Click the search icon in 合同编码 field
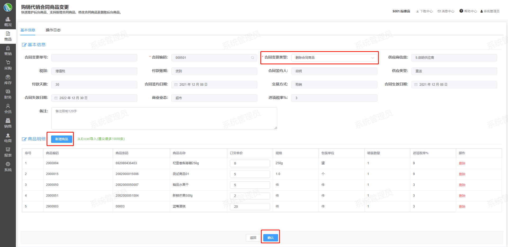 [x=252, y=58]
